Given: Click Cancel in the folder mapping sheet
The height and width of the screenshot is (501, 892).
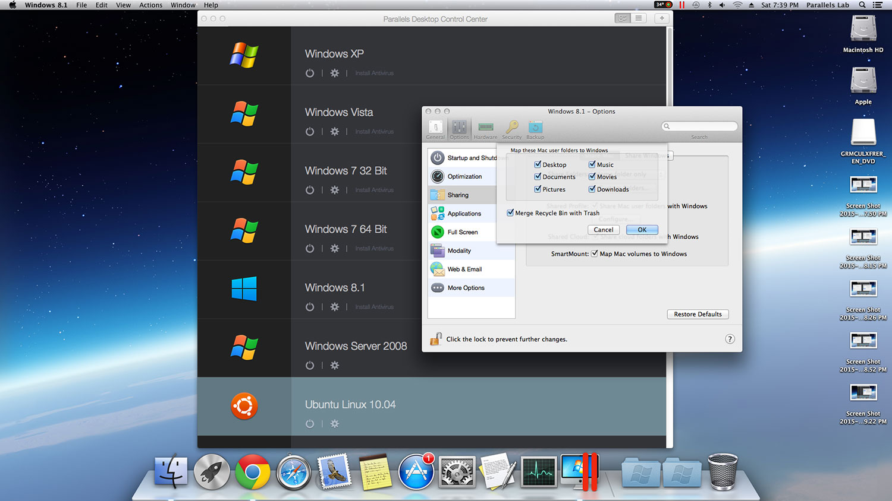Looking at the screenshot, I should [604, 230].
